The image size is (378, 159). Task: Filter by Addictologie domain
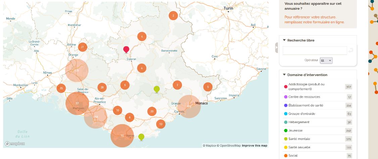[306, 87]
